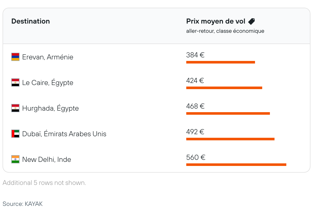Image resolution: width=313 pixels, height=211 pixels.
Task: Click the Additional 5 rows not shown text
Action: 44,183
